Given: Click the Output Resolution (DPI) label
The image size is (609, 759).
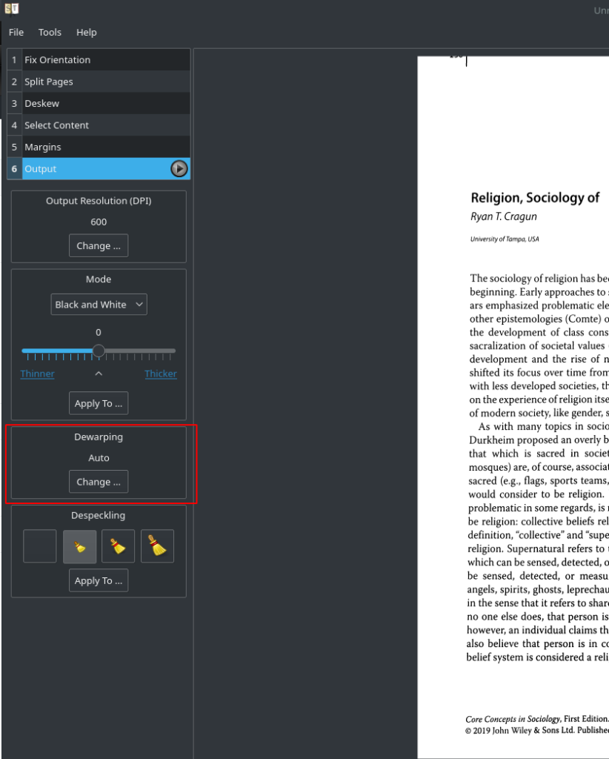Looking at the screenshot, I should point(99,201).
